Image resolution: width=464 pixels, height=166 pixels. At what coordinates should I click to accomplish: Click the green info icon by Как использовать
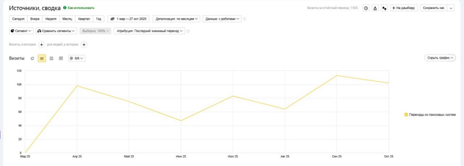[x=65, y=8]
